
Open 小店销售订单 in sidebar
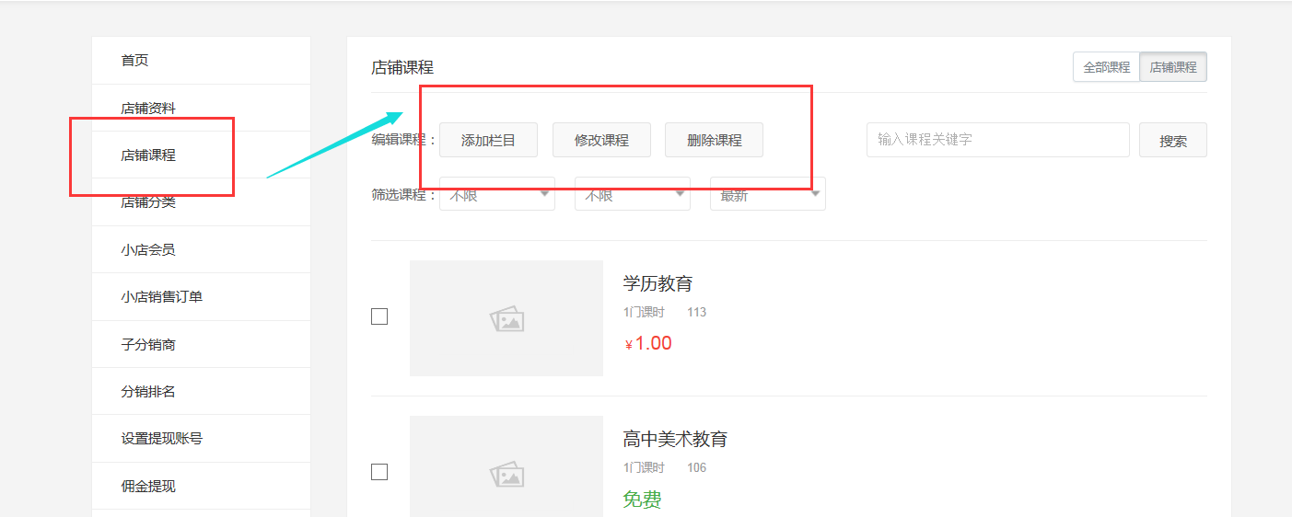[x=201, y=297]
